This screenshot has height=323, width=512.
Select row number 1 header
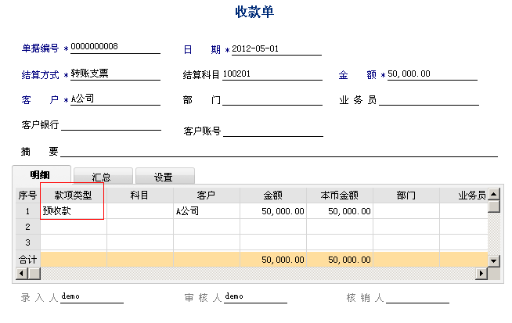pos(28,211)
